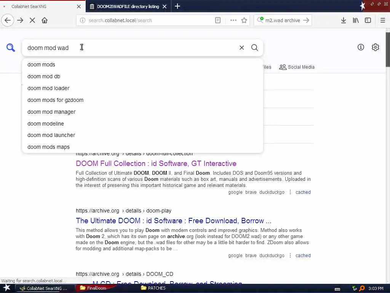Click the orange search tray icon

pyautogui.click(x=362, y=288)
